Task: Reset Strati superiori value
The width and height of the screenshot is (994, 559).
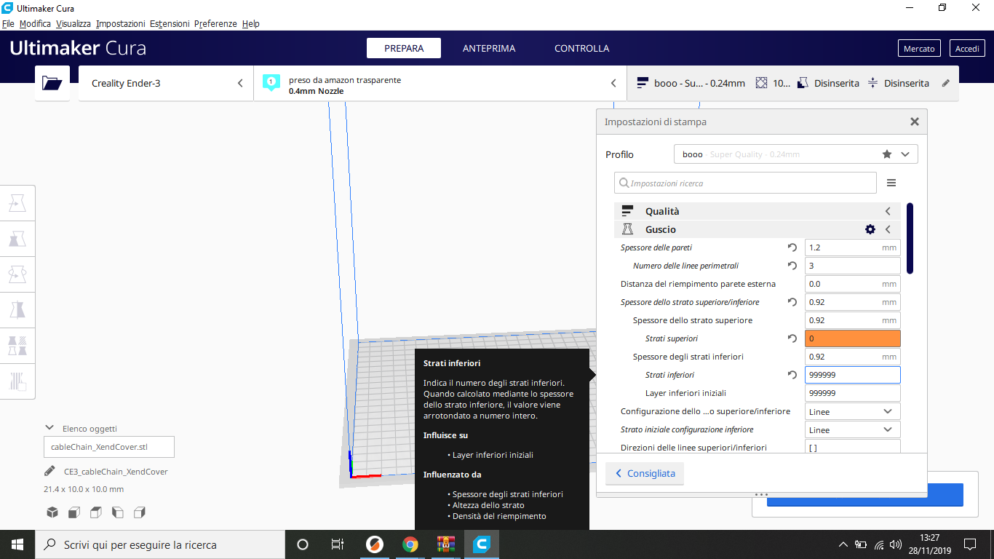Action: click(x=792, y=338)
